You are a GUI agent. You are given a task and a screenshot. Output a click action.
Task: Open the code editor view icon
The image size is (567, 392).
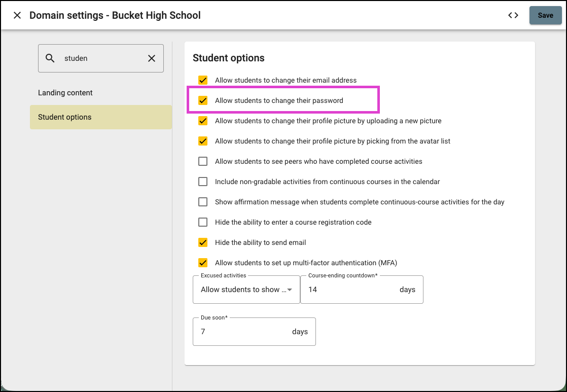tap(513, 15)
